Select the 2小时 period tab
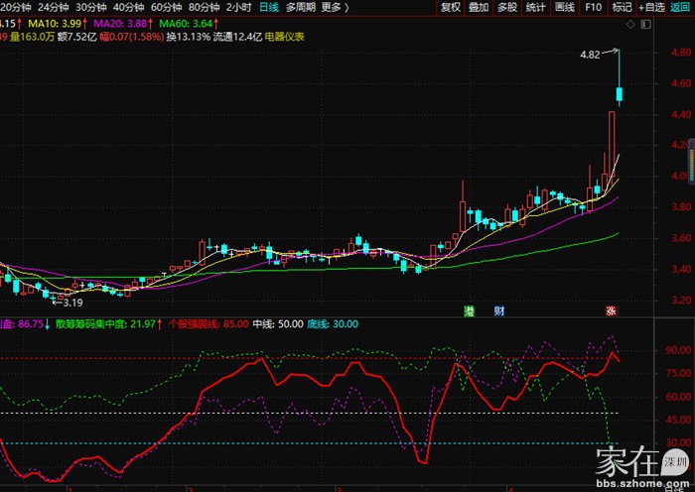 [x=238, y=7]
